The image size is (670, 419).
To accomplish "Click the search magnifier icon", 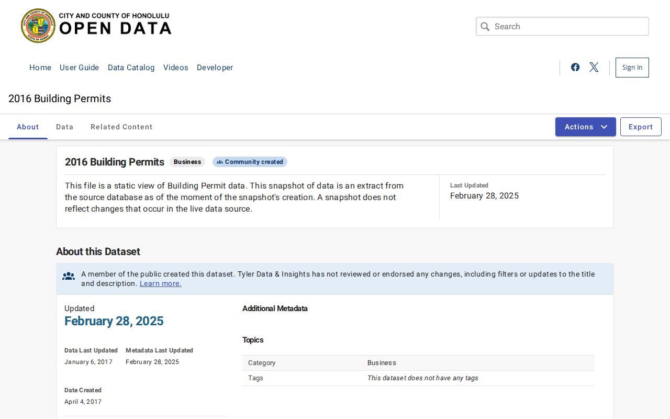I will pyautogui.click(x=485, y=27).
